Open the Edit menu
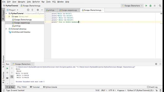This screenshot has width=164, height=92. pos(9,2)
